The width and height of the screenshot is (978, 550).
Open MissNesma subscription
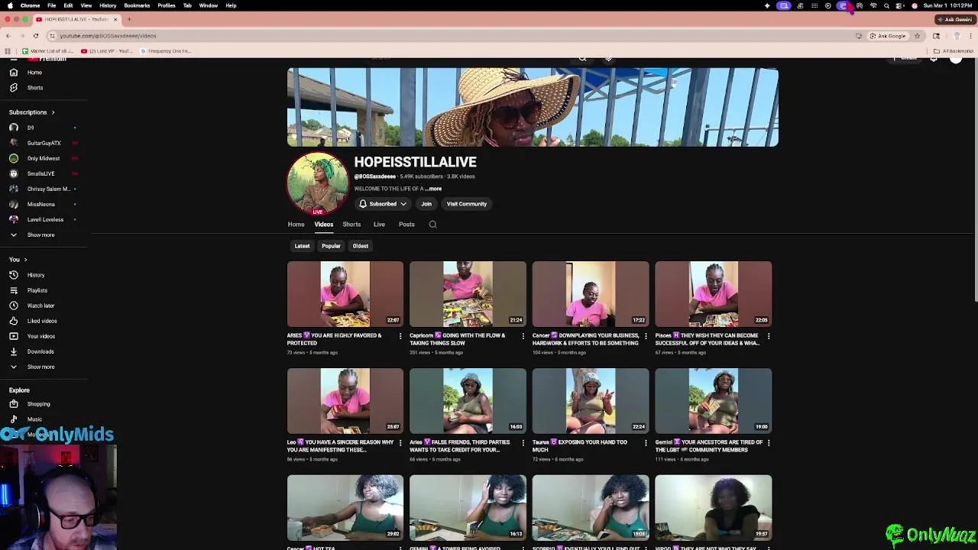coord(40,204)
